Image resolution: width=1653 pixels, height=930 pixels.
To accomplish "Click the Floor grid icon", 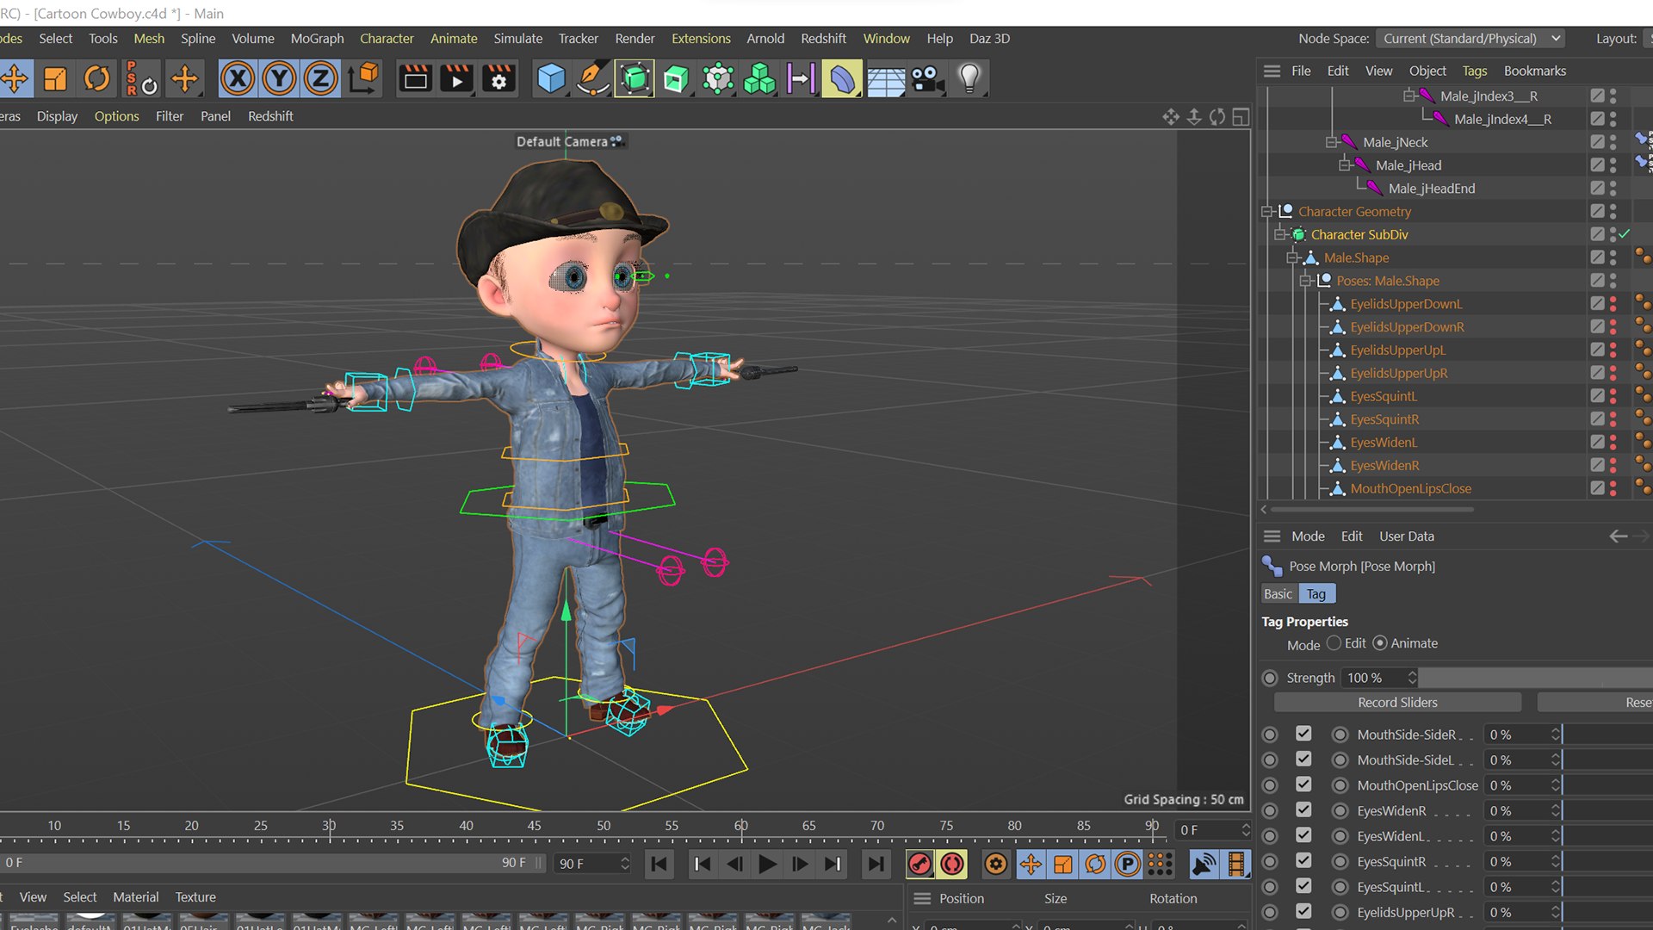I will tap(885, 79).
